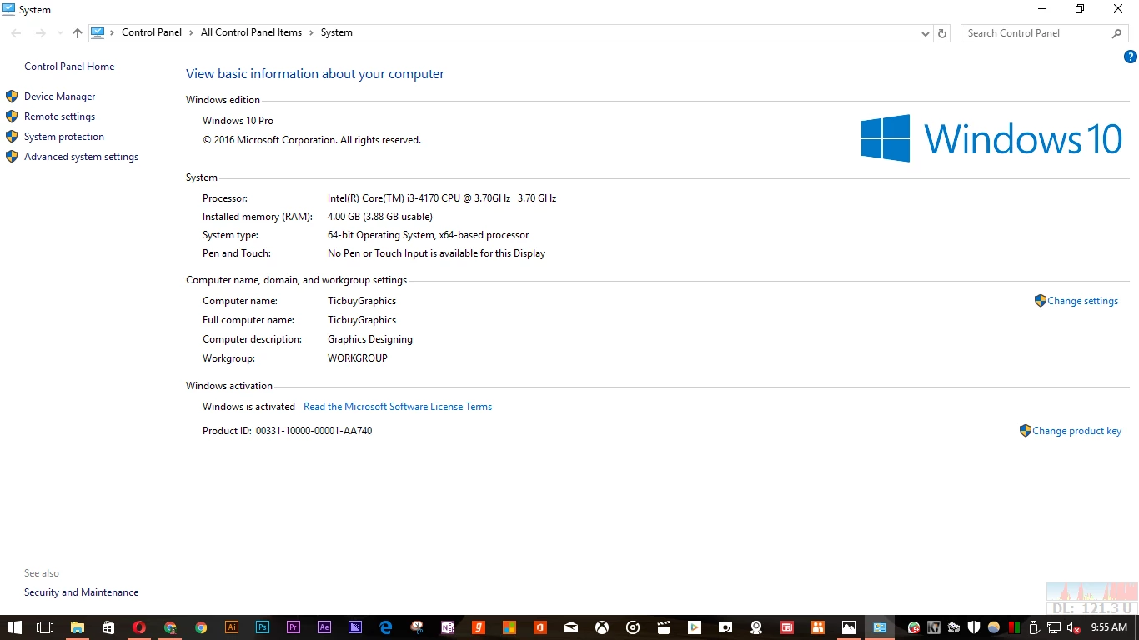Screen dimensions: 1139x640
Task: Launch Adobe Illustrator from the taskbar
Action: [232, 627]
